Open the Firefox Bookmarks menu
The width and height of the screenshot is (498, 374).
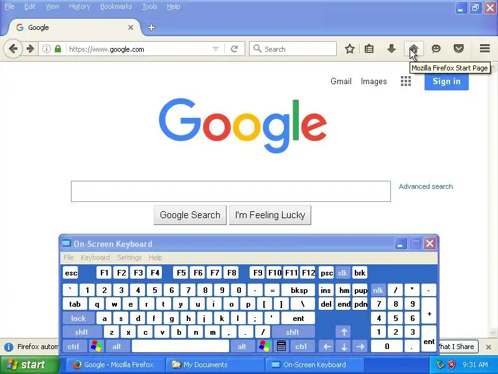(x=116, y=6)
